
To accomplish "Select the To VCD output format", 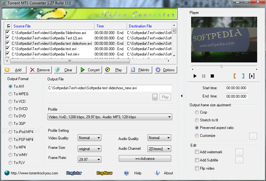I will pos(10,102).
